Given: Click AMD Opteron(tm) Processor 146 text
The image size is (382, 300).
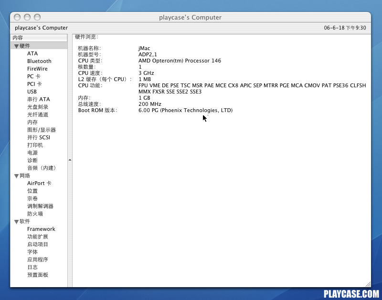Looking at the screenshot, I should [x=180, y=61].
